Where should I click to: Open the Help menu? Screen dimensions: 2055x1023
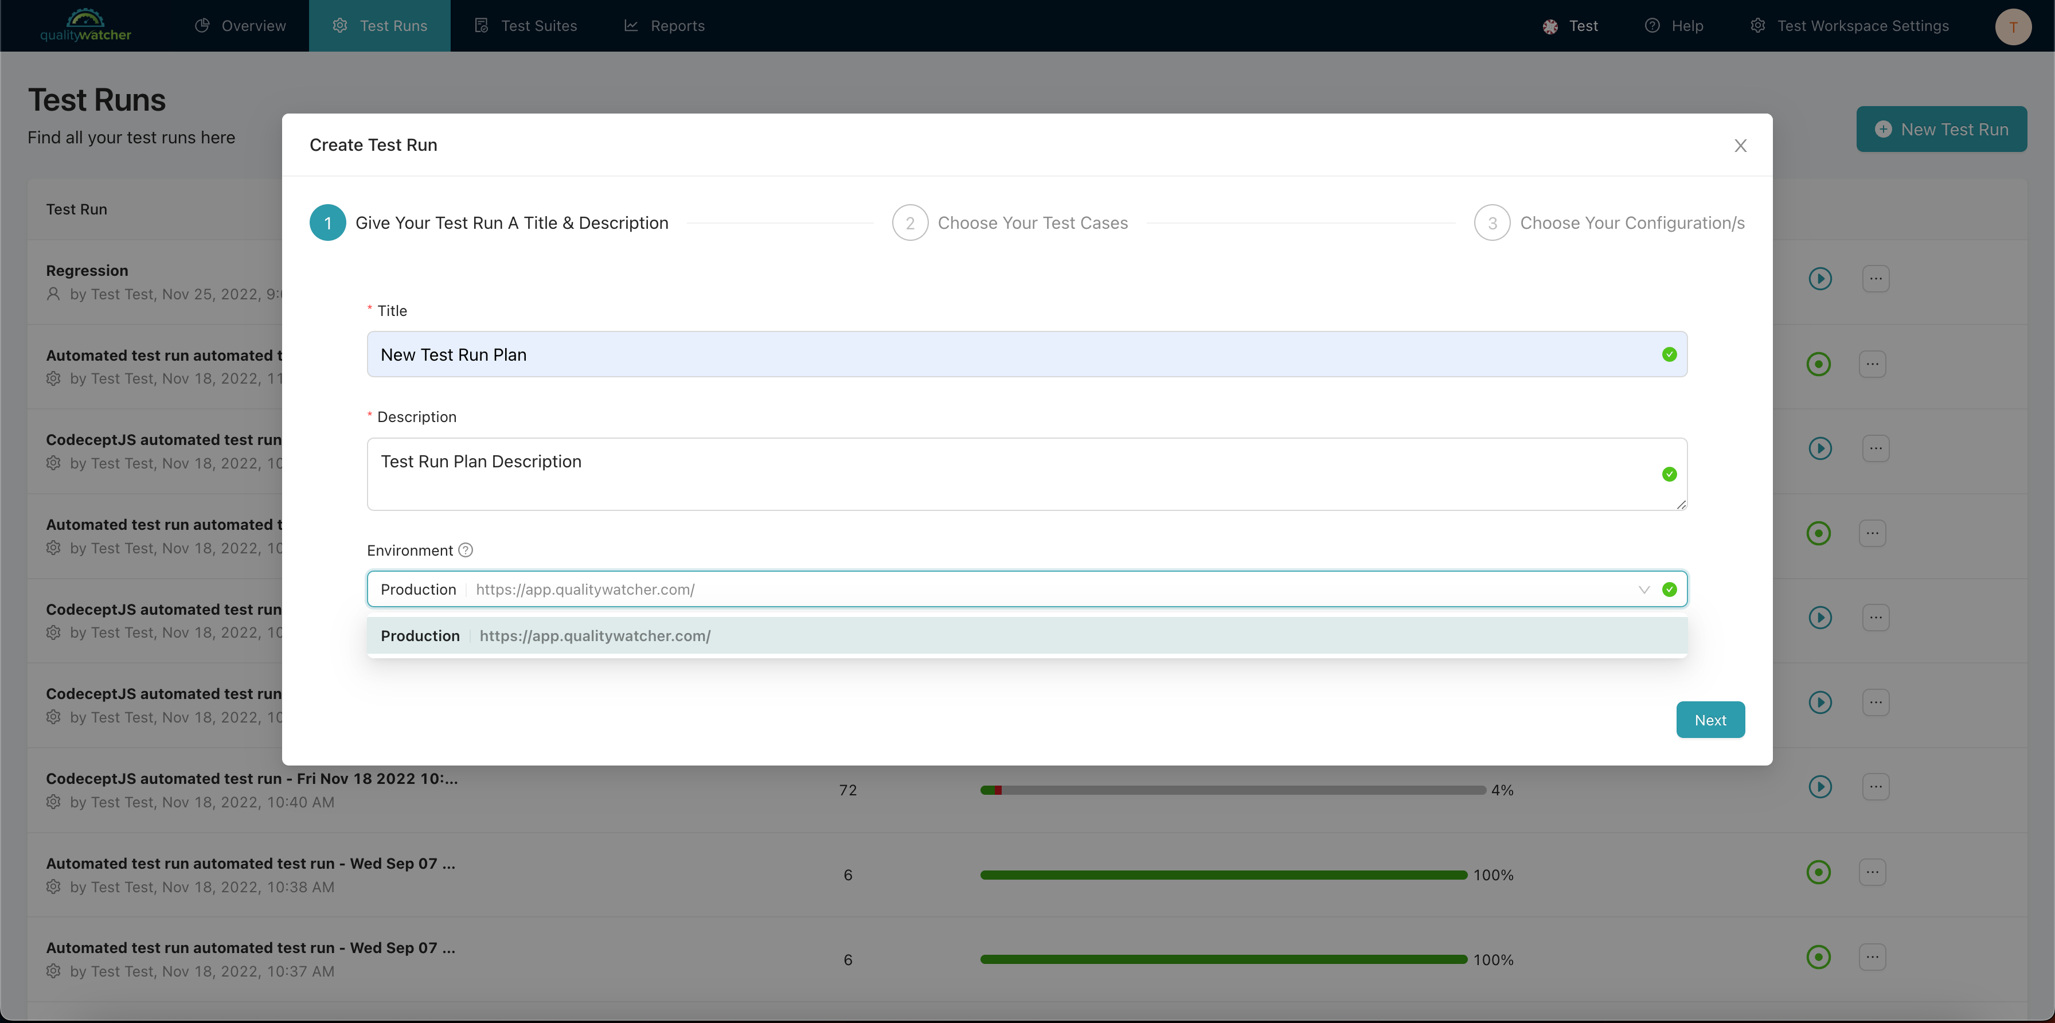1674,26
